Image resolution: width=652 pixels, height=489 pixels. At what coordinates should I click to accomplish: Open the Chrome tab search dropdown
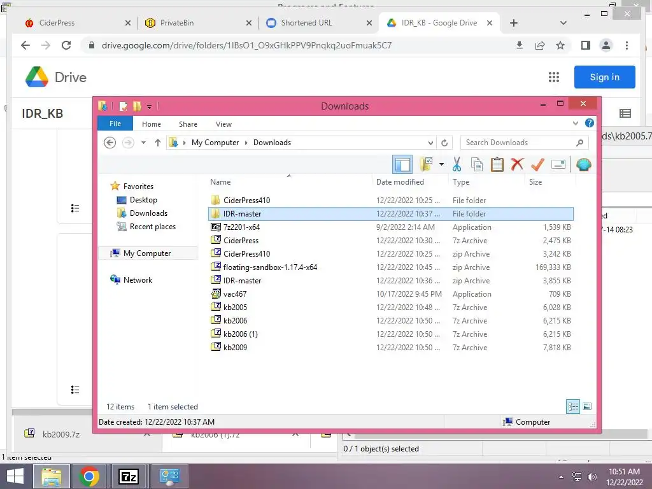[563, 23]
